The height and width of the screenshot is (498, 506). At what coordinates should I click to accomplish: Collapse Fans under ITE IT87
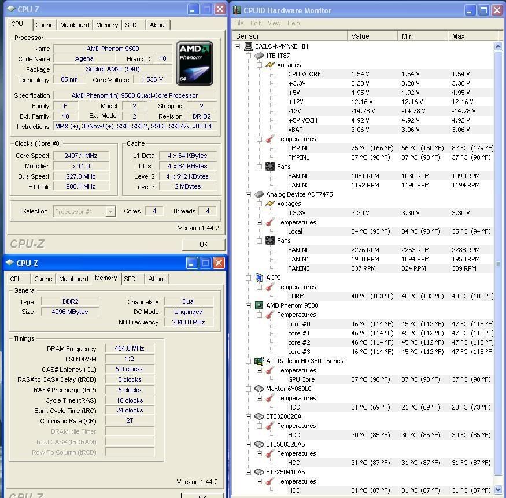259,167
